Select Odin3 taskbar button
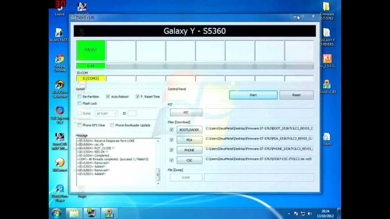Viewport: 390px width, 219px height. pos(109,213)
